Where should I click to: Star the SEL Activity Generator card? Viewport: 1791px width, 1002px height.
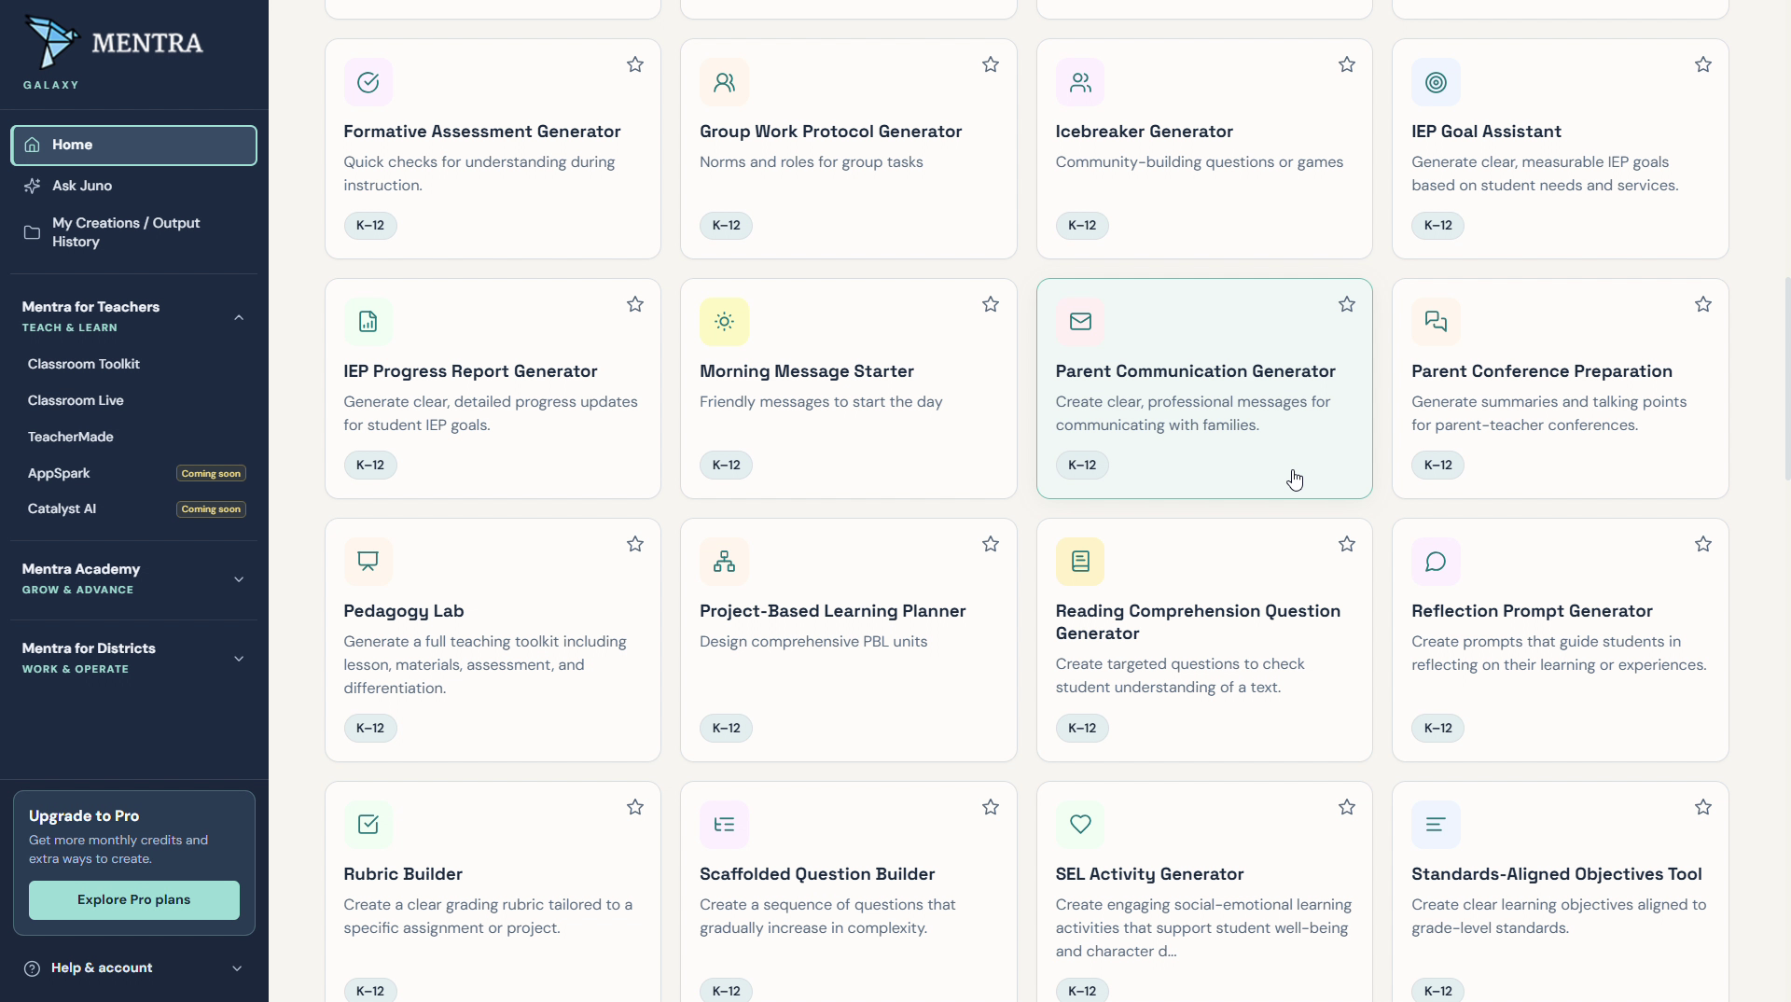(x=1347, y=807)
